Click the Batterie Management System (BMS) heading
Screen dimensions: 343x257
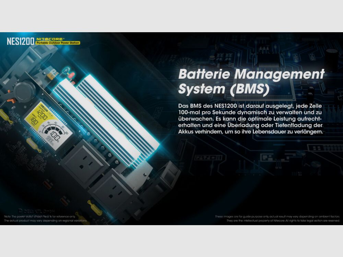pos(251,81)
